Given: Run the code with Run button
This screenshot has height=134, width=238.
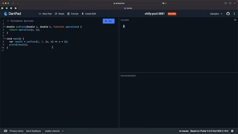Looking at the screenshot, I should coord(109,21).
